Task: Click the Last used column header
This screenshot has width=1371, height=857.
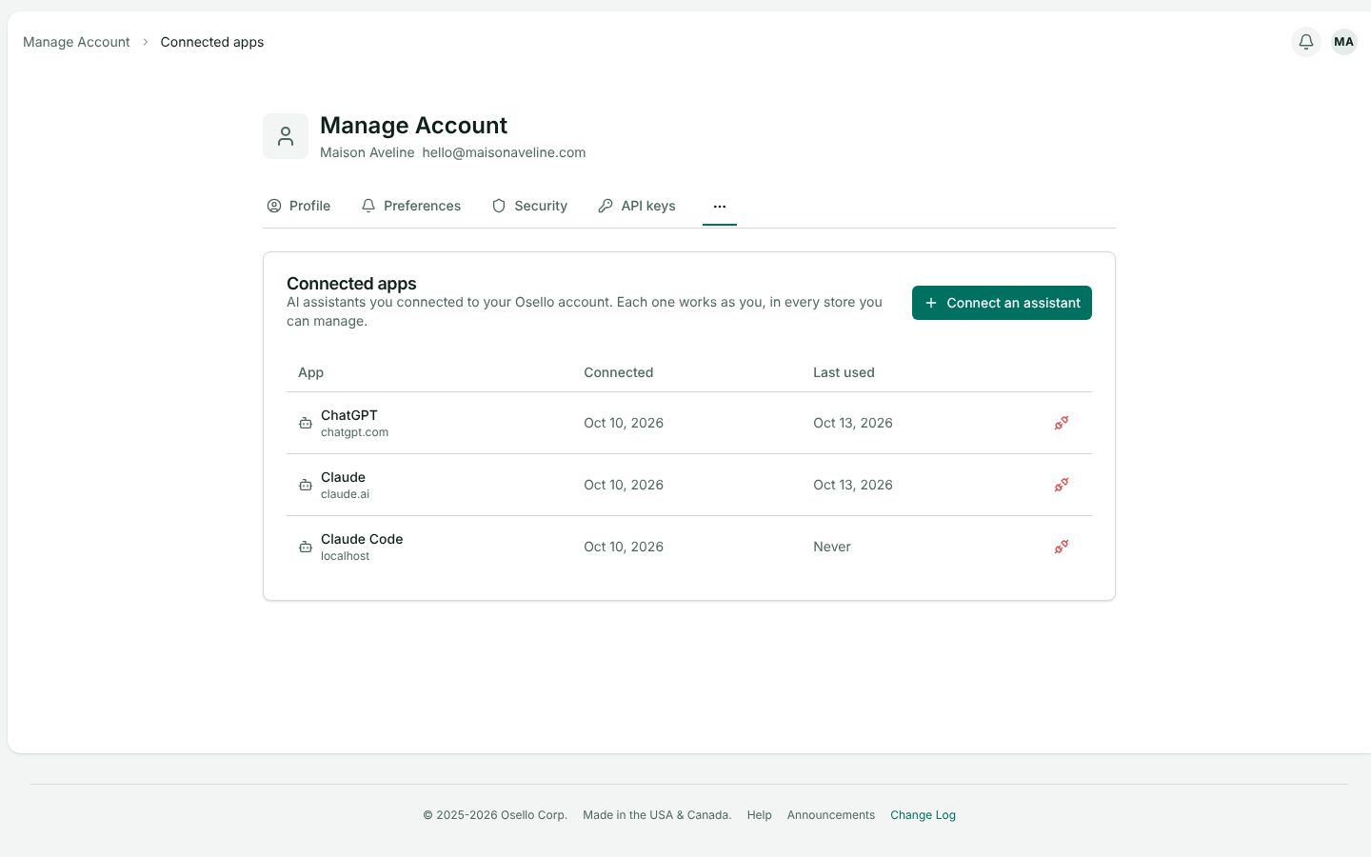Action: (x=844, y=372)
